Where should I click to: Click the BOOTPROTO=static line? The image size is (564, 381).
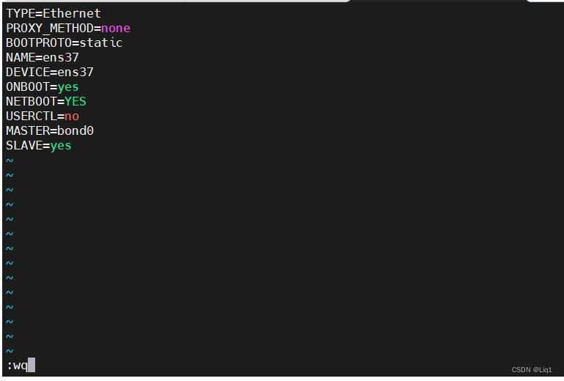coord(64,42)
